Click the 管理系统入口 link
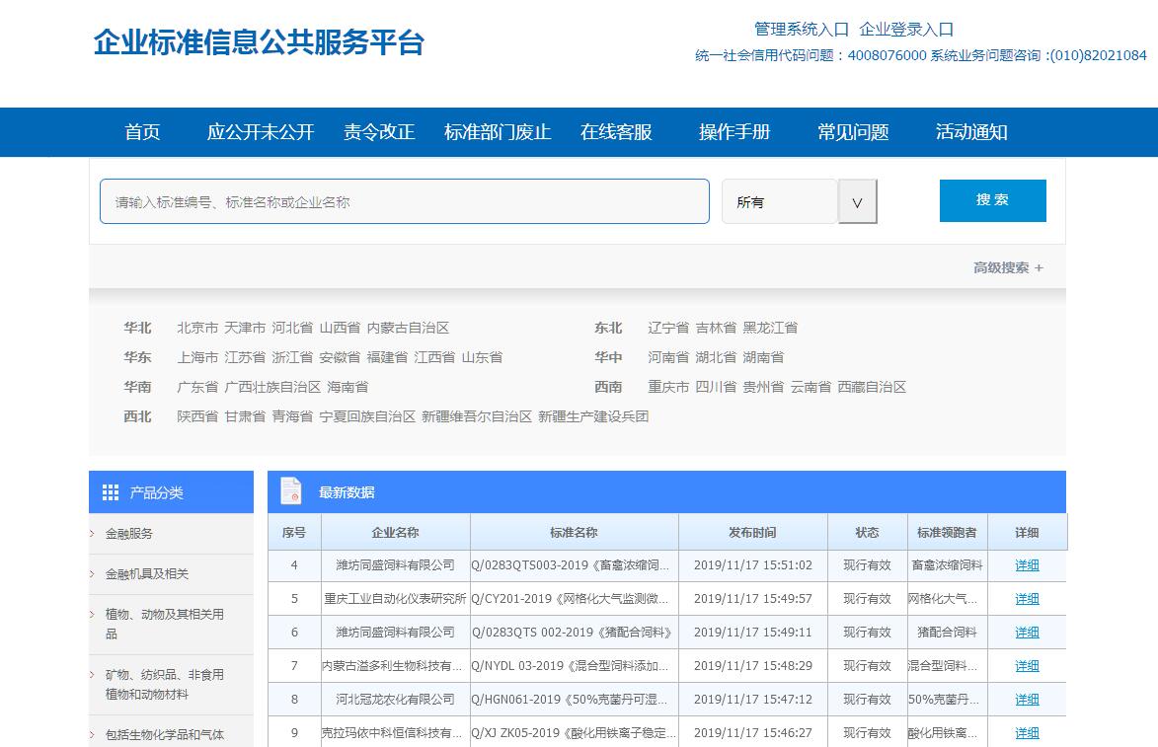Image resolution: width=1158 pixels, height=747 pixels. 801,30
